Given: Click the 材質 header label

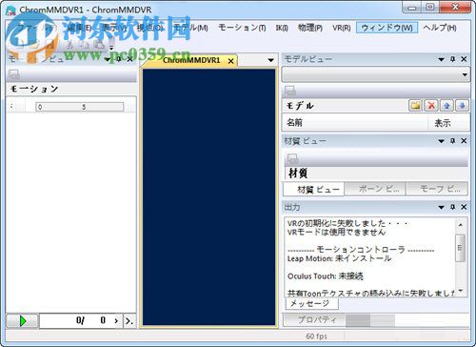Looking at the screenshot, I should 298,173.
